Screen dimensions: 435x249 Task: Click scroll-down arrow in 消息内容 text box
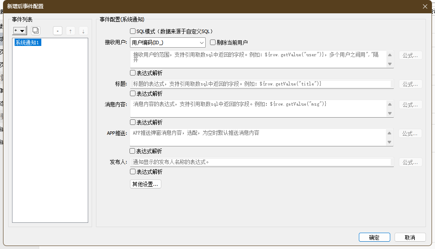tap(390, 113)
